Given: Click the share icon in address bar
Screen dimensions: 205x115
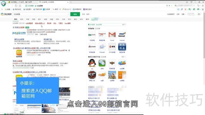Looking at the screenshot, I should coord(167,6).
